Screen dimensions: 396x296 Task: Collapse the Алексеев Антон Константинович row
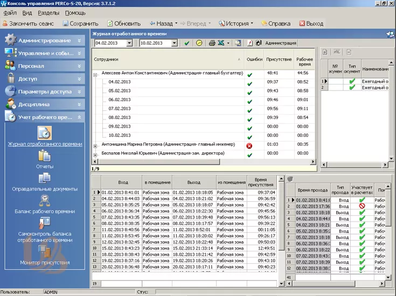pos(95,74)
